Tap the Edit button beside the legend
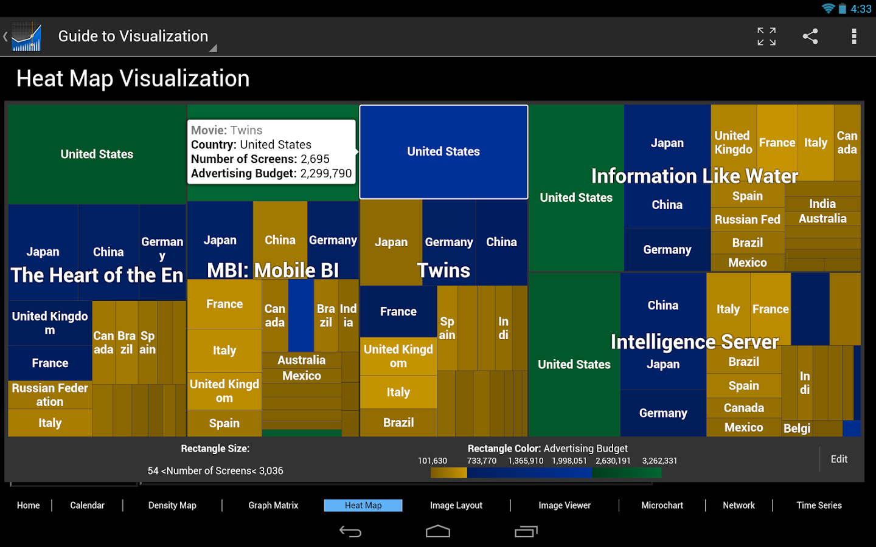Screen dimensions: 876x547 point(839,459)
